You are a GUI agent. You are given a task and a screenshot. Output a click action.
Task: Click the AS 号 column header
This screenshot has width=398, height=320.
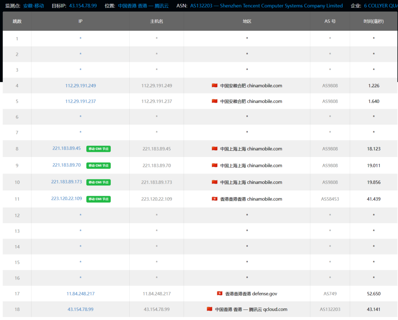pyautogui.click(x=330, y=21)
